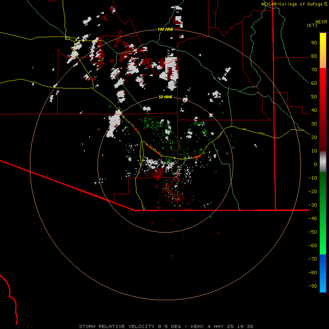This screenshot has height=329, width=329.
Task: Click the -90 value on the velocity scale
Action: point(313,286)
